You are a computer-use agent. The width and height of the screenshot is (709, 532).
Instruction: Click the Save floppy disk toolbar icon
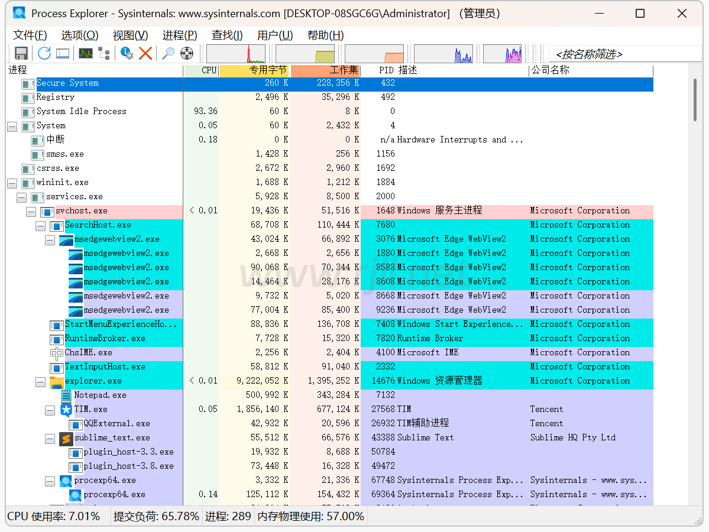click(21, 53)
